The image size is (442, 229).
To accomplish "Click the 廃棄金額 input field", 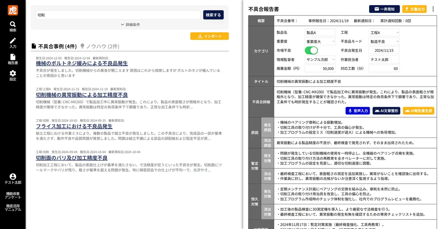I will [x=320, y=68].
